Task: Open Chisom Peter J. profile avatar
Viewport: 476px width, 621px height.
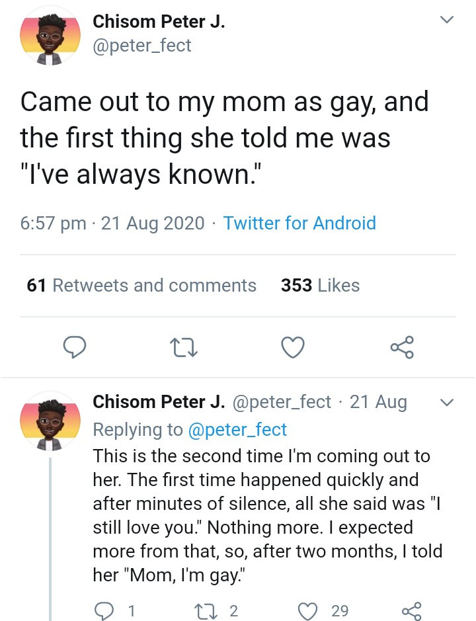Action: click(51, 38)
